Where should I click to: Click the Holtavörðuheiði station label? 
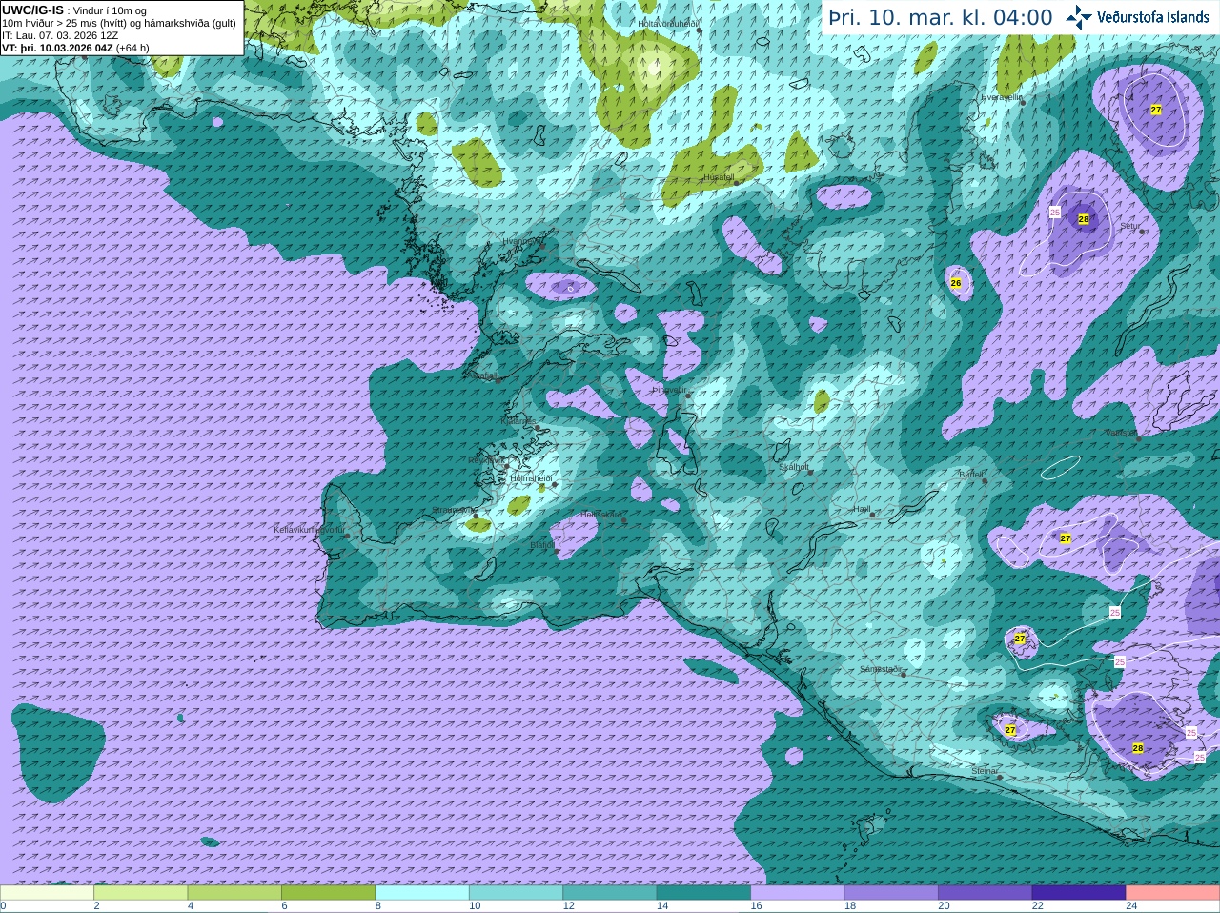[x=668, y=23]
